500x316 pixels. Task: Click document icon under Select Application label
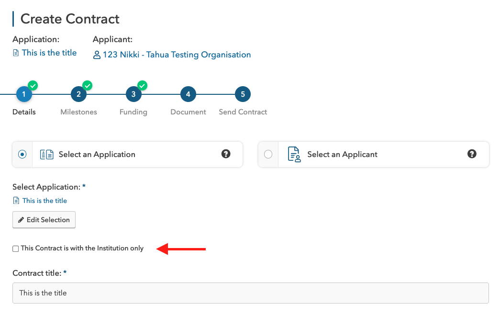(x=16, y=201)
